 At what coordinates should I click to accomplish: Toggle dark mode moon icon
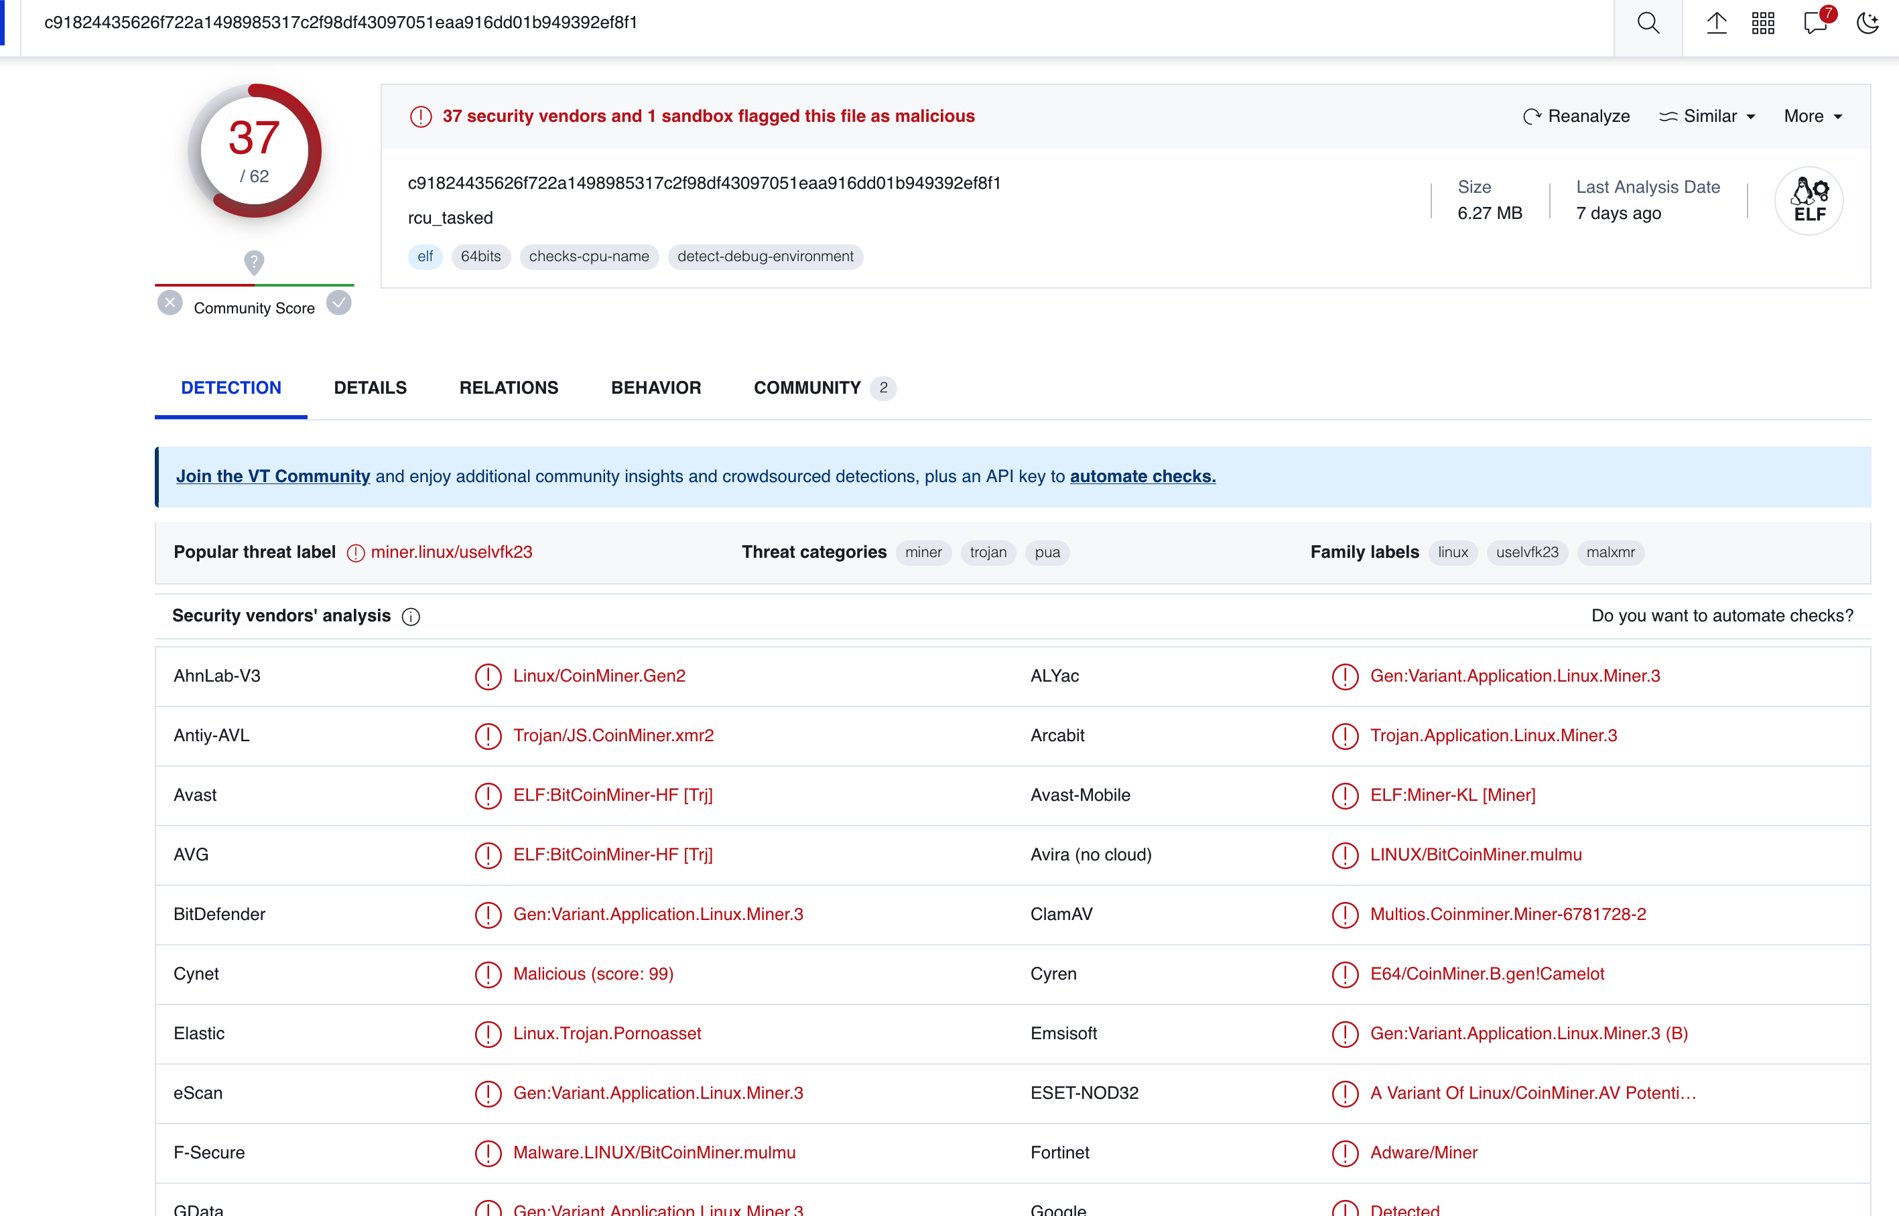pyautogui.click(x=1868, y=23)
